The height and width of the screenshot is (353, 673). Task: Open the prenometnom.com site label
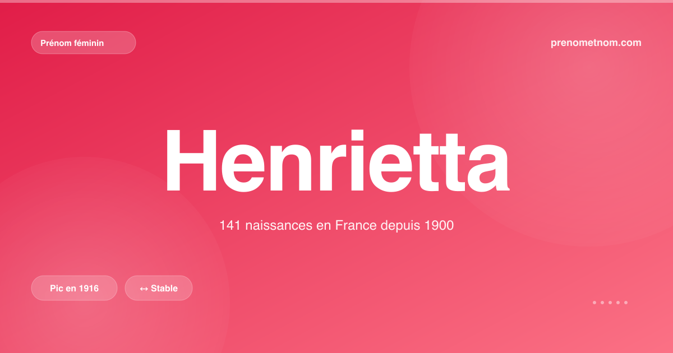[x=596, y=43]
